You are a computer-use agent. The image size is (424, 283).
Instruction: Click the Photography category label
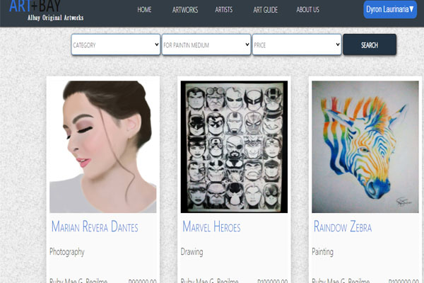(67, 252)
